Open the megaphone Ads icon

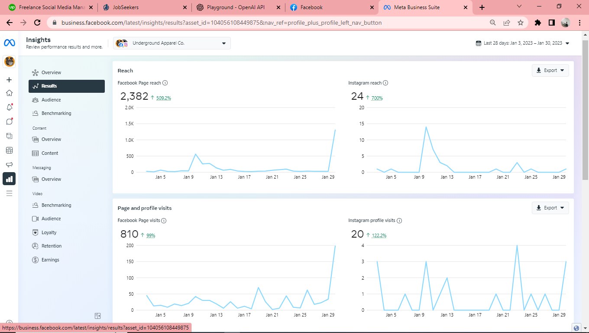(9, 164)
